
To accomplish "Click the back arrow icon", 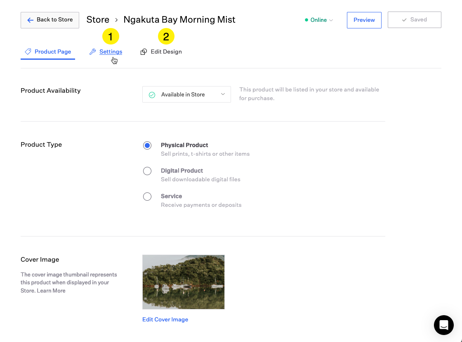I will (x=30, y=20).
